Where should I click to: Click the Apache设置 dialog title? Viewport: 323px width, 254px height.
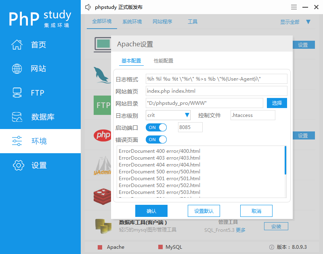point(135,44)
